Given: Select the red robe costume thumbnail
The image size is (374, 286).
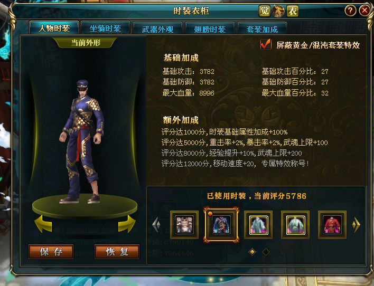Looking at the screenshot, I should pos(332,224).
